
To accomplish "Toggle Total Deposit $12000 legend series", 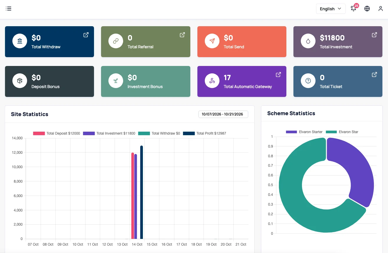I will 57,133.
